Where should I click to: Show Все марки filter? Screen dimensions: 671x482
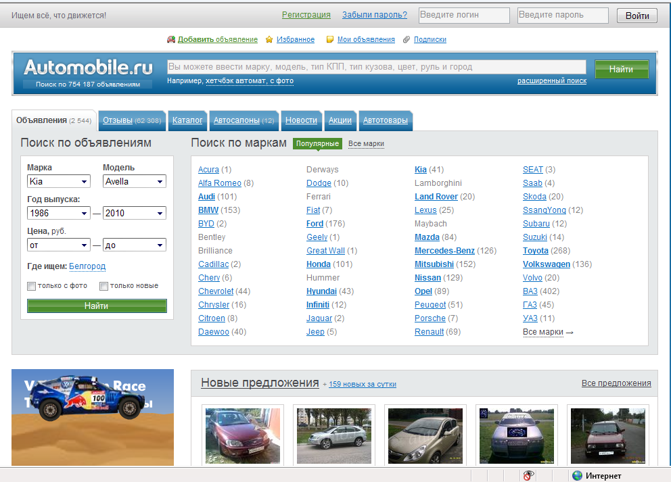coord(366,144)
